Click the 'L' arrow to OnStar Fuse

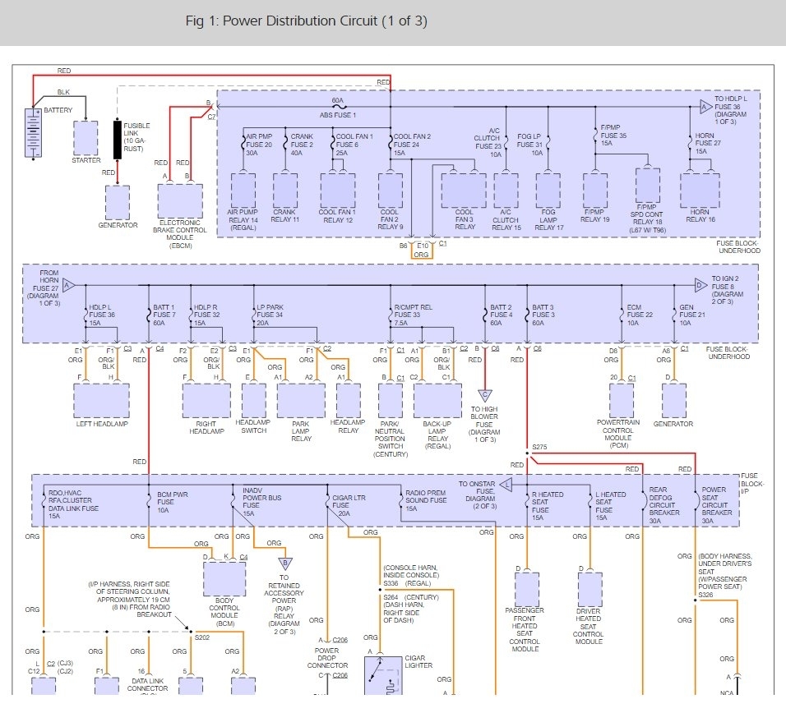(x=506, y=485)
